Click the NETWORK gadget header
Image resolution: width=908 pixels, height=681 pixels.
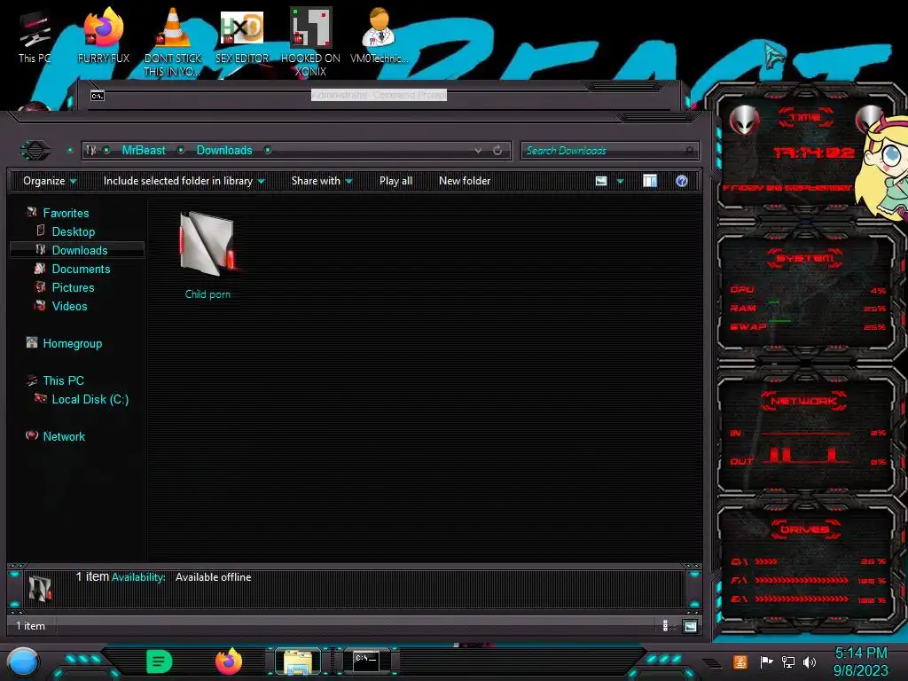[x=803, y=401]
